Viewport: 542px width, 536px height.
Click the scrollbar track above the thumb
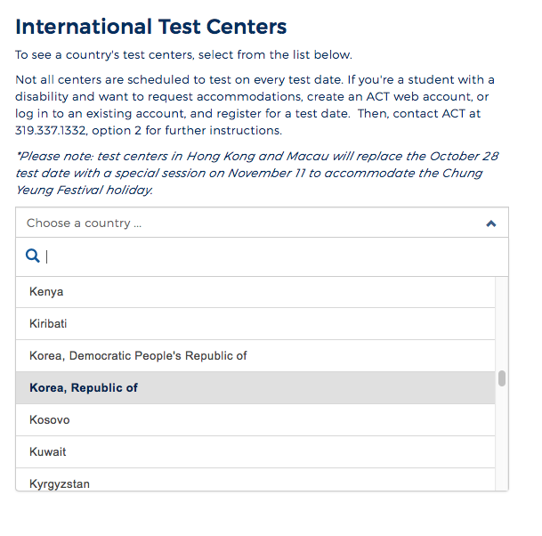click(x=502, y=323)
